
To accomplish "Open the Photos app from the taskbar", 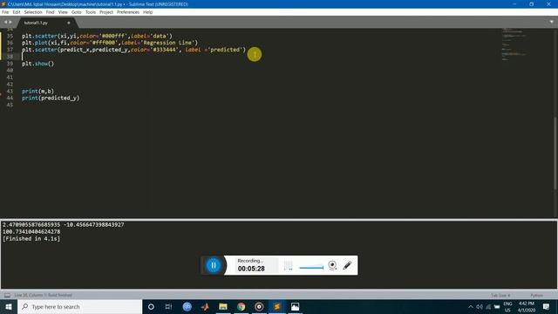I will tap(295, 306).
